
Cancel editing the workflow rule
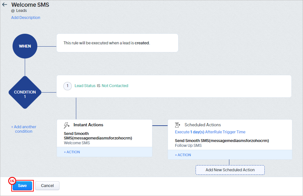(47, 186)
